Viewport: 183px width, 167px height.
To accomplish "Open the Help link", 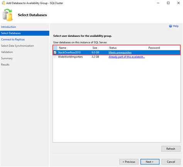I will [176, 26].
